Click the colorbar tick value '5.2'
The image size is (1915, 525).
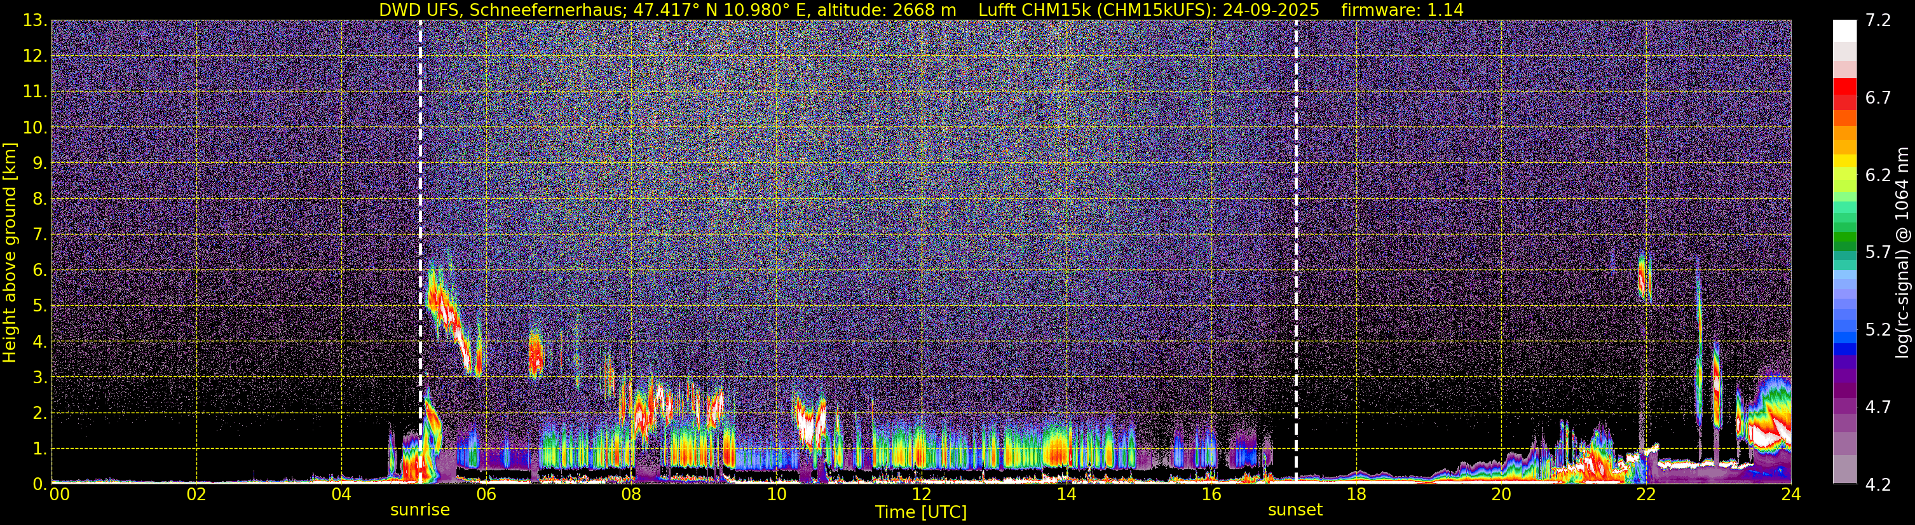[1878, 329]
